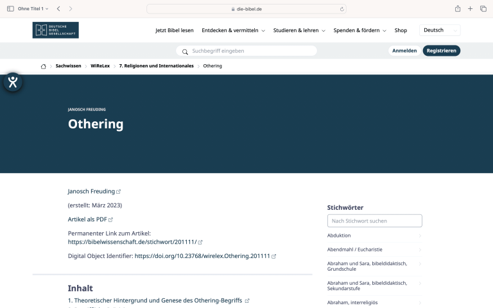Expand the Studieren & lehren menu
Viewport: 493px width, 308px height.
[x=299, y=30]
